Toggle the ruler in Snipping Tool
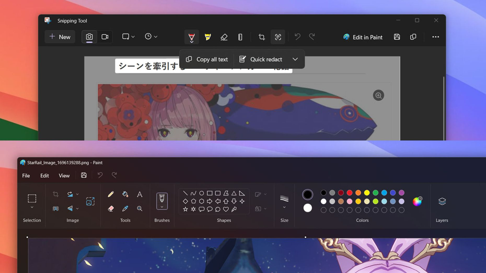The image size is (486, 273). (x=240, y=37)
